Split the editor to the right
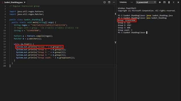Screen dimensions: 181x101 coord(109,2)
